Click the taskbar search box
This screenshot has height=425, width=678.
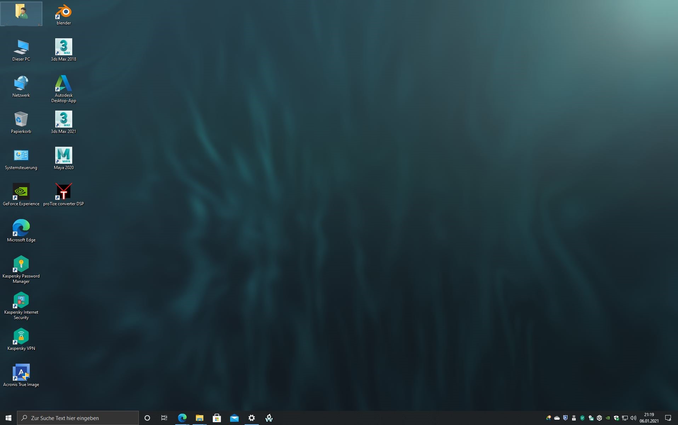[x=78, y=418]
